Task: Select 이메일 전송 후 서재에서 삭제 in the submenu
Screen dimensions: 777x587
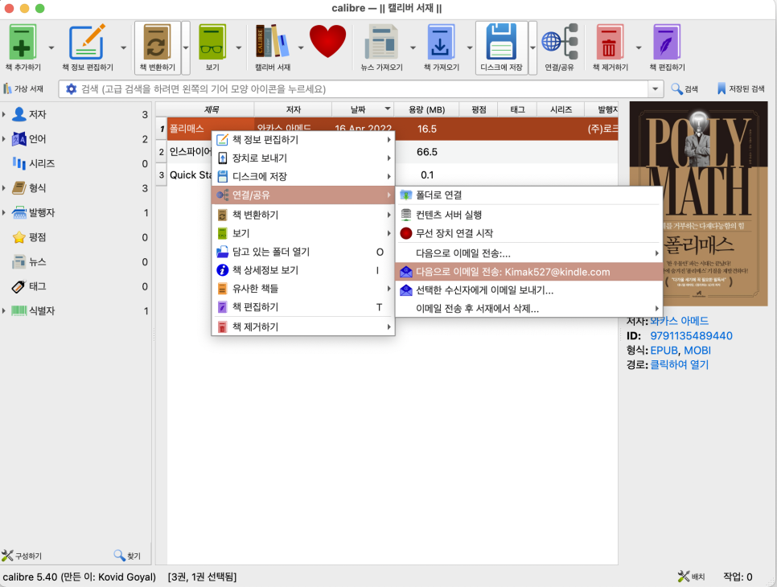Action: pos(529,309)
